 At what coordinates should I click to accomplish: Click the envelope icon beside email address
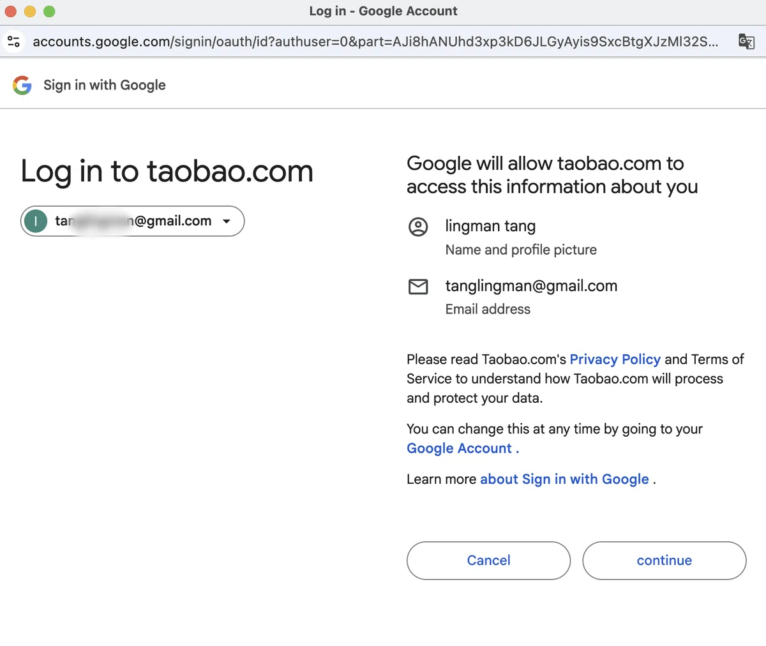point(418,287)
